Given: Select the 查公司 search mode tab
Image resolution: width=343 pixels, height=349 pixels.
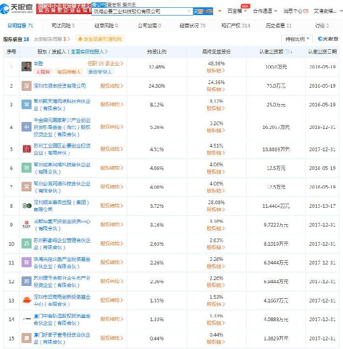Looking at the screenshot, I should point(99,5).
